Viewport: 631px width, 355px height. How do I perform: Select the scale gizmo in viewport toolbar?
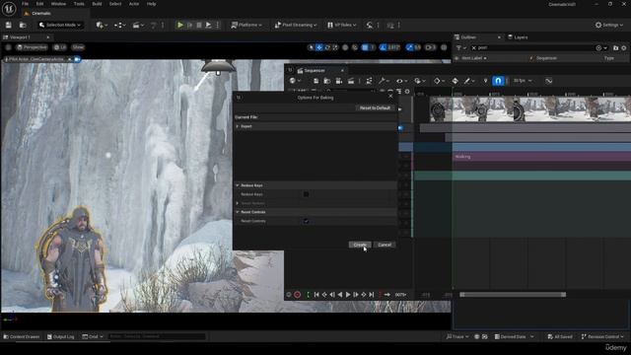click(335, 47)
